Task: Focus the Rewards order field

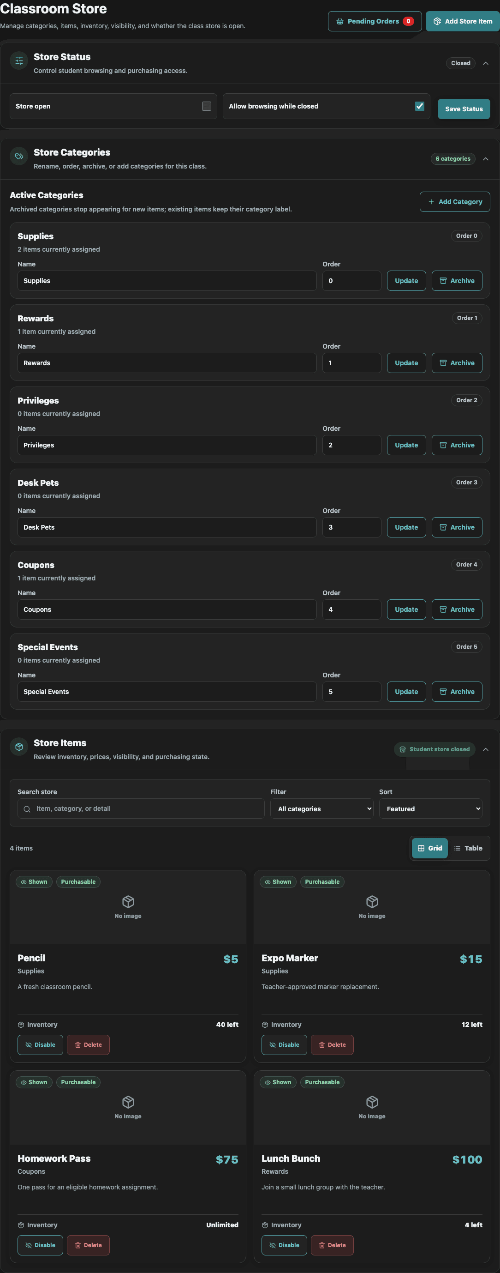Action: point(351,363)
